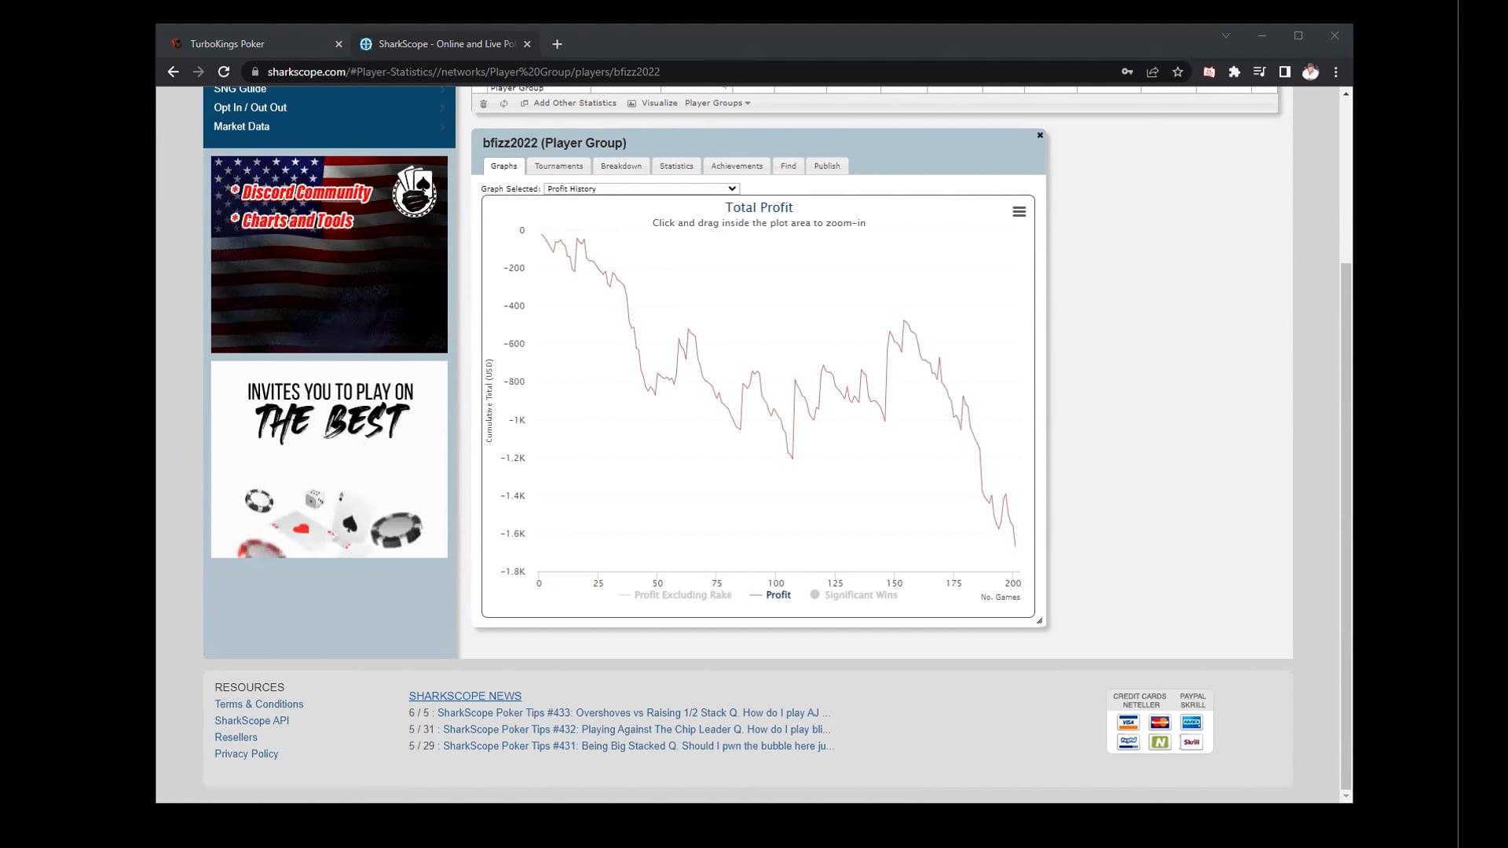Screen dimensions: 1508x848
Task: Open Resellers link
Action: pyautogui.click(x=236, y=737)
